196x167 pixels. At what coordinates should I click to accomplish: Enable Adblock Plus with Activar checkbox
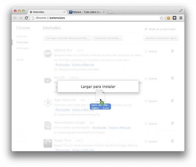(146, 51)
